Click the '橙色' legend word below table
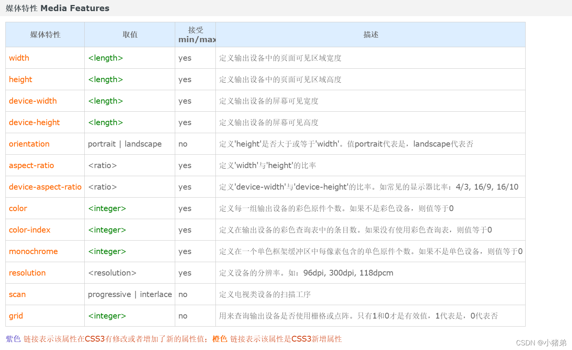572x350 pixels. 220,339
